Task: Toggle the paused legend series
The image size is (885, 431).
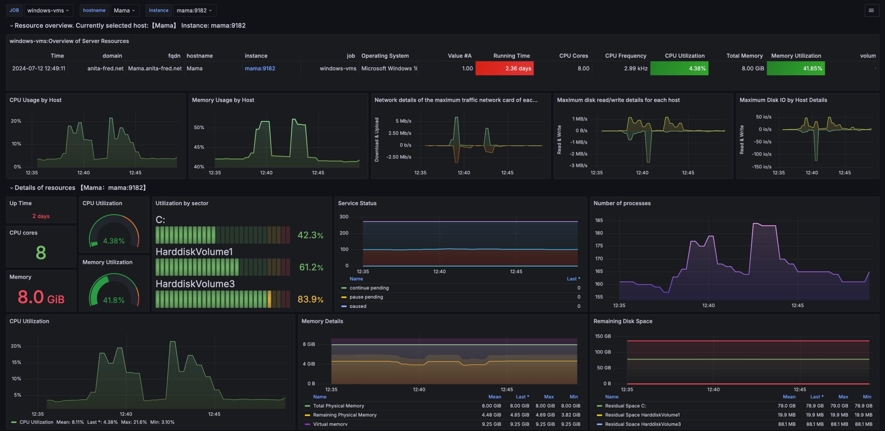Action: coord(358,306)
